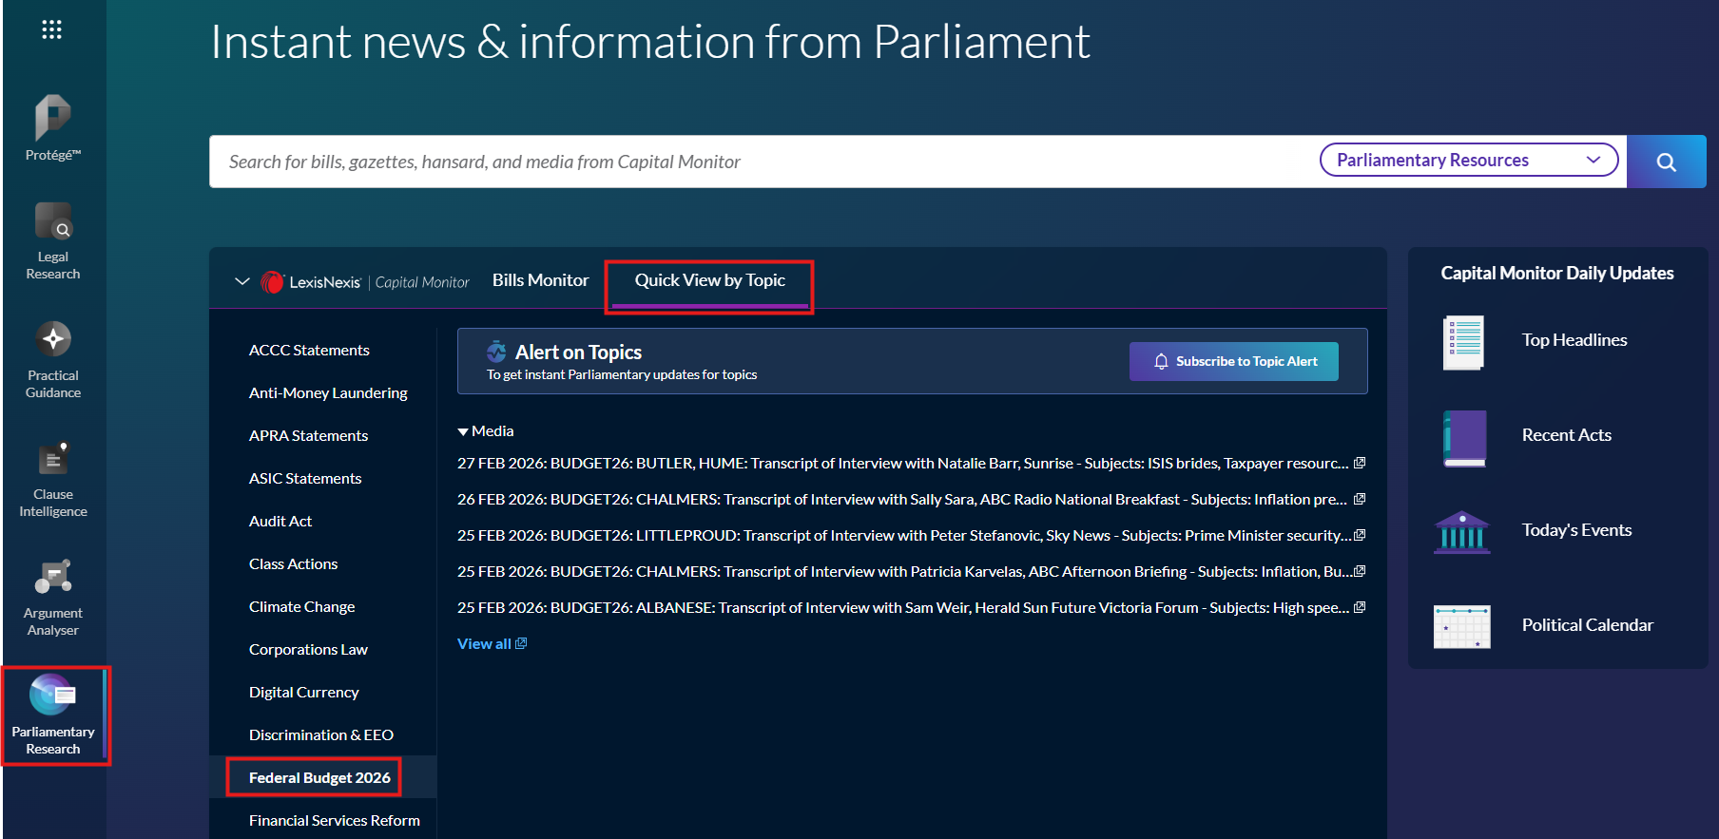Collapse the Media section triangle
1719x839 pixels.
(x=463, y=431)
